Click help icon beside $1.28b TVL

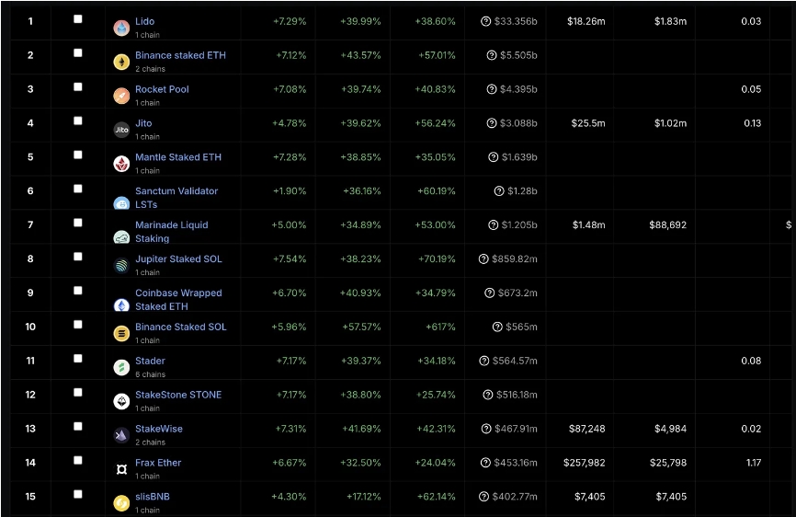coord(499,191)
